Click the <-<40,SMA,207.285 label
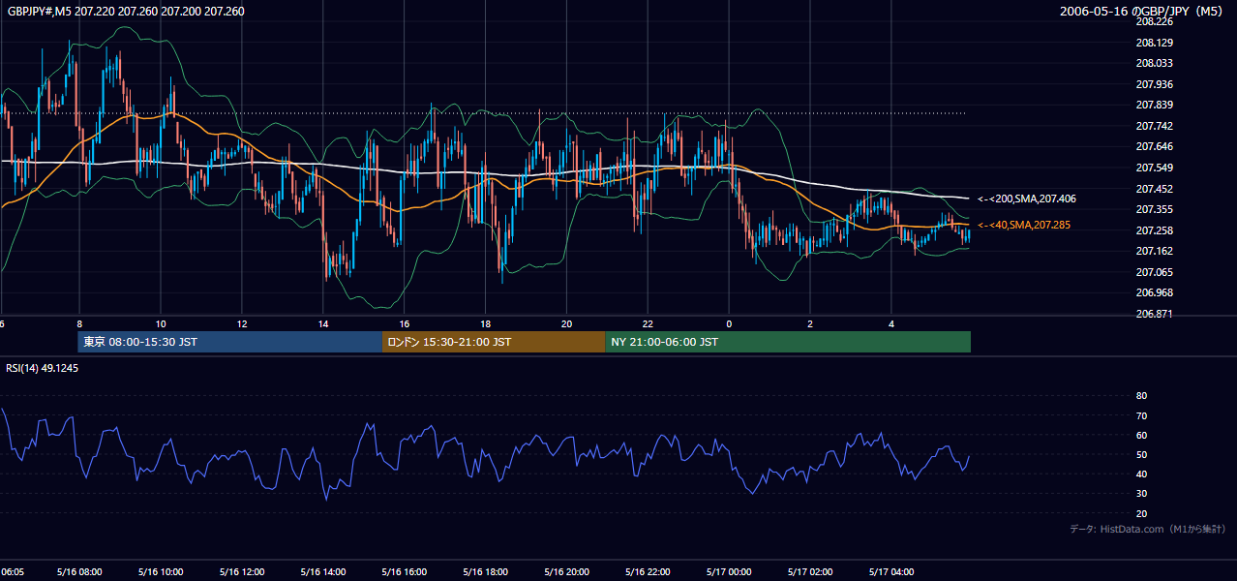Screen dimensions: 1237x581 click(1026, 225)
